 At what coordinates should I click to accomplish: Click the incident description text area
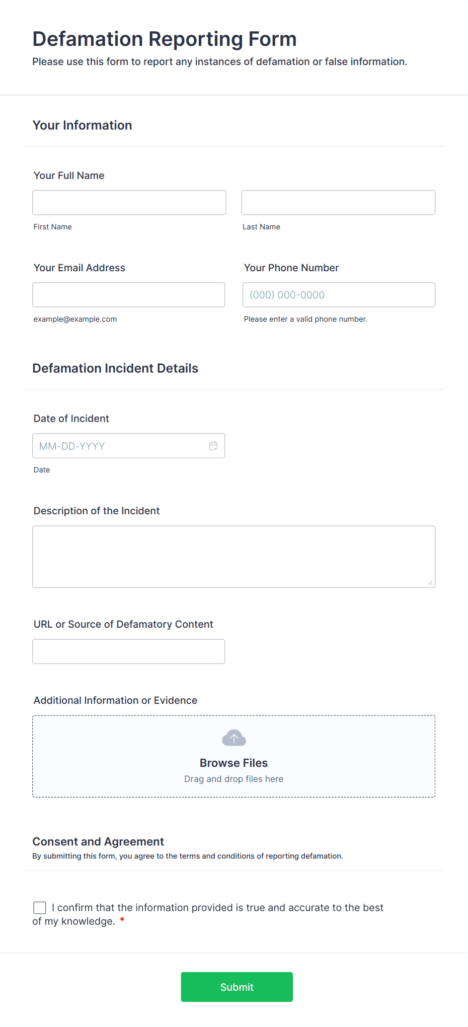coord(233,556)
